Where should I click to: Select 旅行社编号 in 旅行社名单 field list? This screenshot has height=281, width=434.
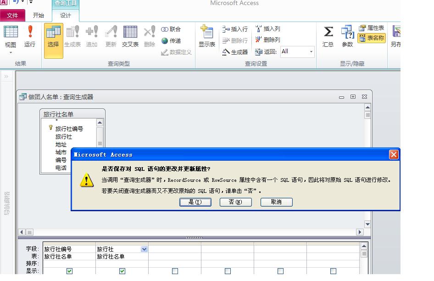pyautogui.click(x=69, y=129)
